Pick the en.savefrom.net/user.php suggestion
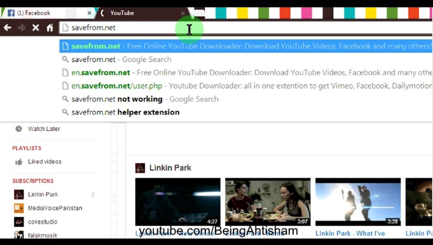The image size is (433, 245). pos(246,86)
